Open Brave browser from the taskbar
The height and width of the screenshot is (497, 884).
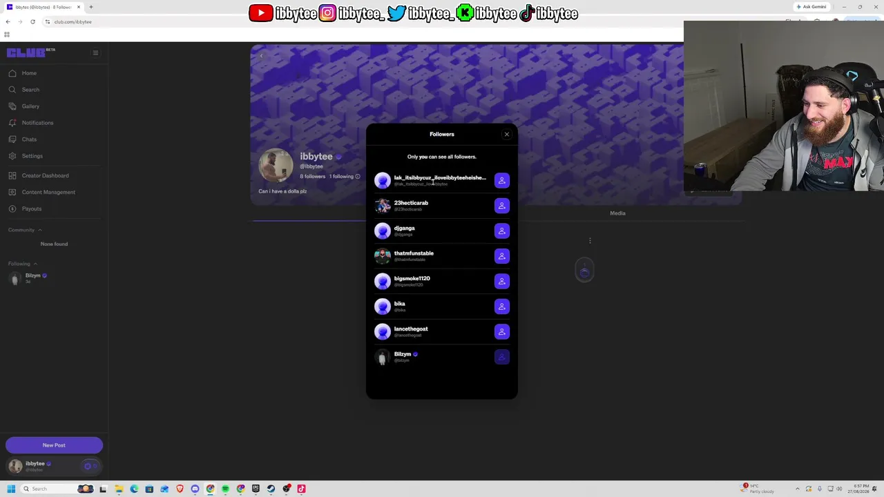(180, 489)
